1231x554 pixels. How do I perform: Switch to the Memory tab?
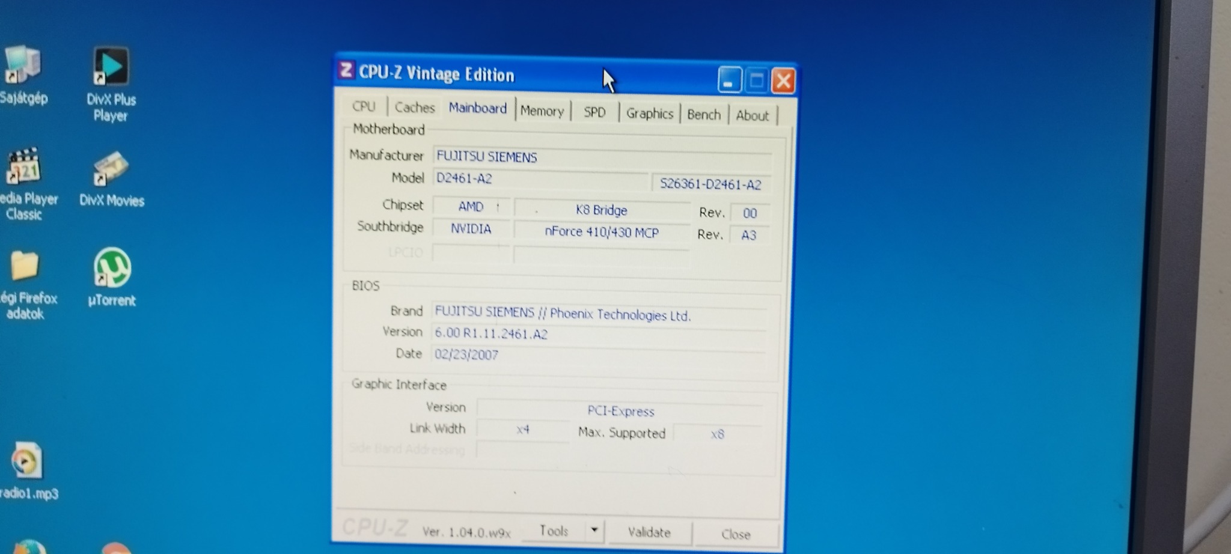tap(542, 111)
